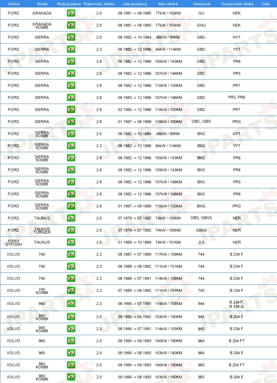The width and height of the screenshot is (277, 383).
Task: Click fuel icon in Sierra GBC, GBG PRG row
Action: pyautogui.click(x=71, y=121)
